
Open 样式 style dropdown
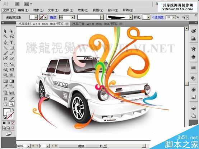(x=148, y=17)
